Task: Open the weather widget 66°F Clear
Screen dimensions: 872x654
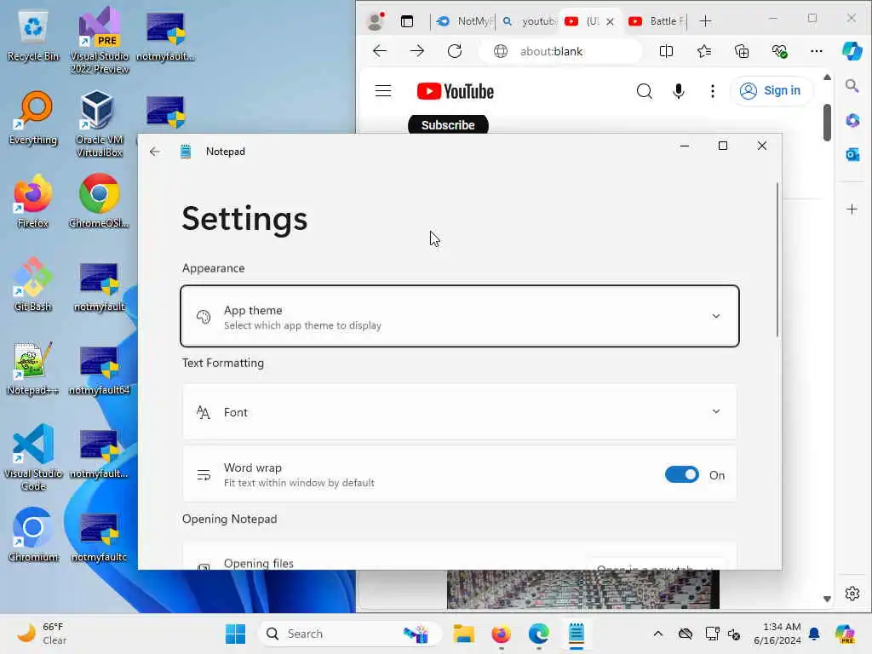Action: [42, 634]
